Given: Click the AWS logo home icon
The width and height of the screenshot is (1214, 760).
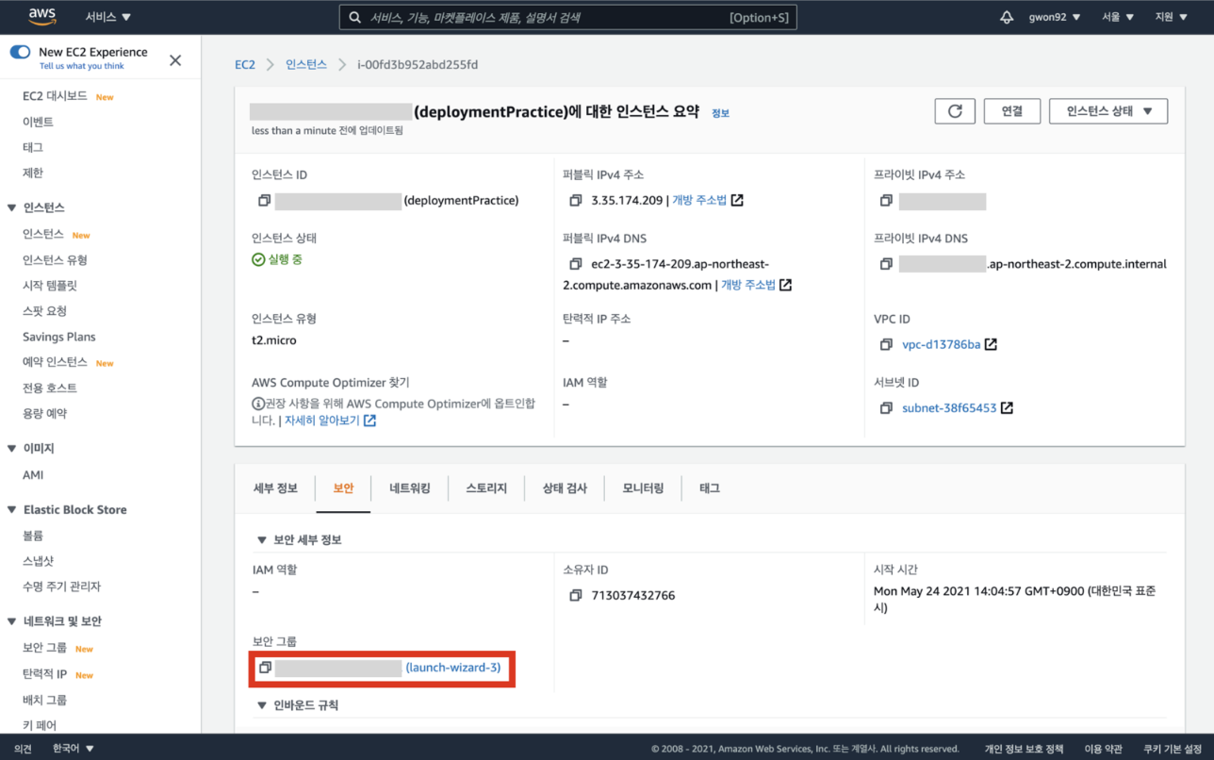Looking at the screenshot, I should click(43, 17).
